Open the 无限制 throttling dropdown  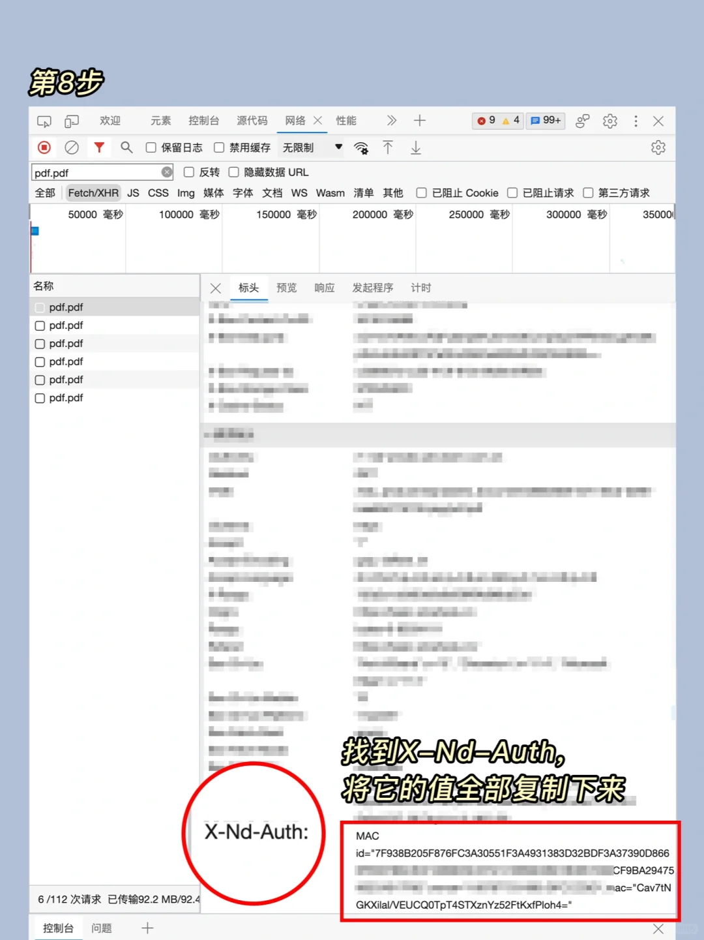pyautogui.click(x=312, y=147)
